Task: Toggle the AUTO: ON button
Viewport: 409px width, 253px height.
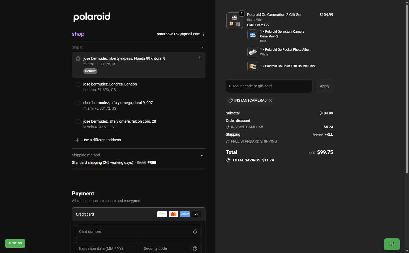Action: 15,243
